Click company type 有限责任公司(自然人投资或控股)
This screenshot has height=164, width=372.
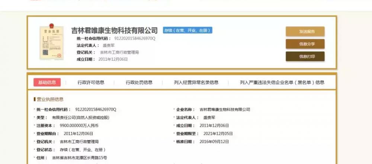pyautogui.click(x=81, y=118)
